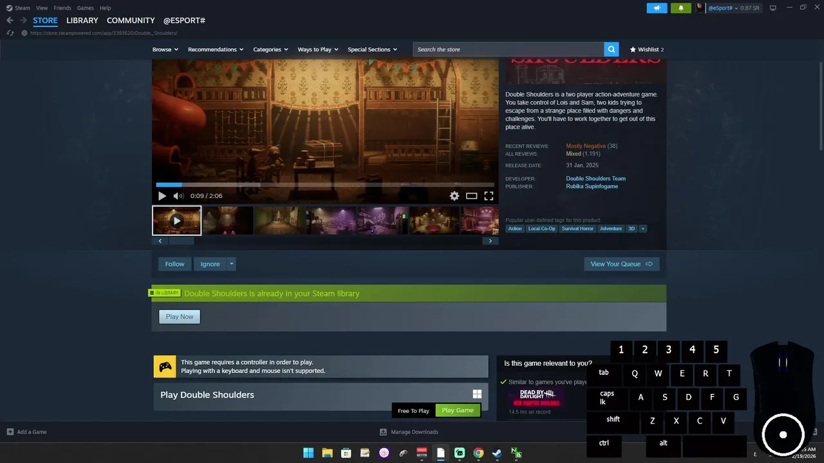This screenshot has width=824, height=463.
Task: Open video settings gear
Action: click(454, 196)
